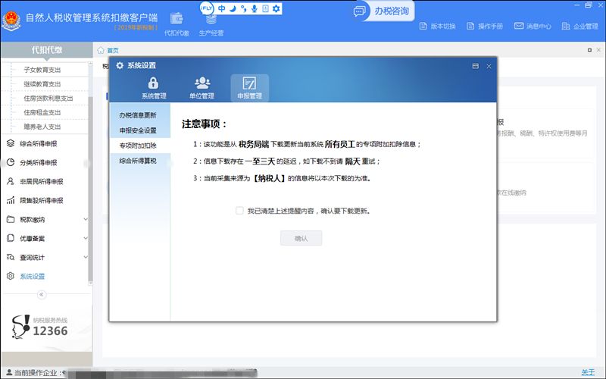The width and height of the screenshot is (606, 379).
Task: Select the 申报管理 icon tab
Action: click(x=250, y=88)
